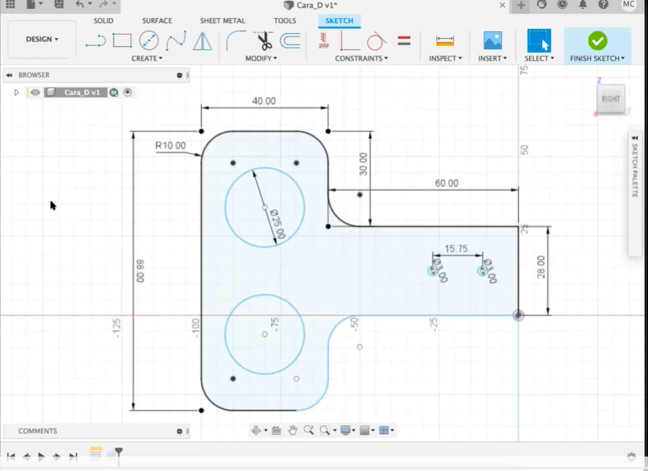The height and width of the screenshot is (471, 648).
Task: Open the DESIGN workspace dropdown
Action: pos(42,39)
